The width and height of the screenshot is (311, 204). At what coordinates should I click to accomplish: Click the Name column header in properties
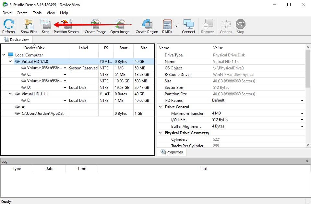[x=185, y=48]
